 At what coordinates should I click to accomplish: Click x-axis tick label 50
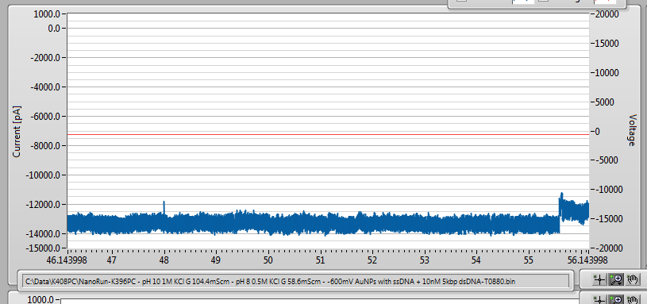pos(268,260)
